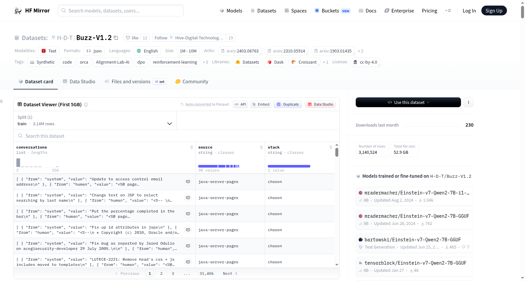Click the dataset viewer vertical scrollbar
The height and width of the screenshot is (281, 525).
tap(337, 152)
